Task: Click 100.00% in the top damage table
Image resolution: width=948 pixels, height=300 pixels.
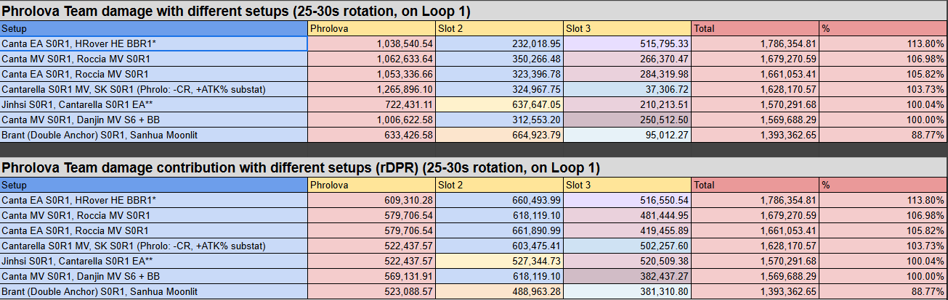Action: point(883,120)
